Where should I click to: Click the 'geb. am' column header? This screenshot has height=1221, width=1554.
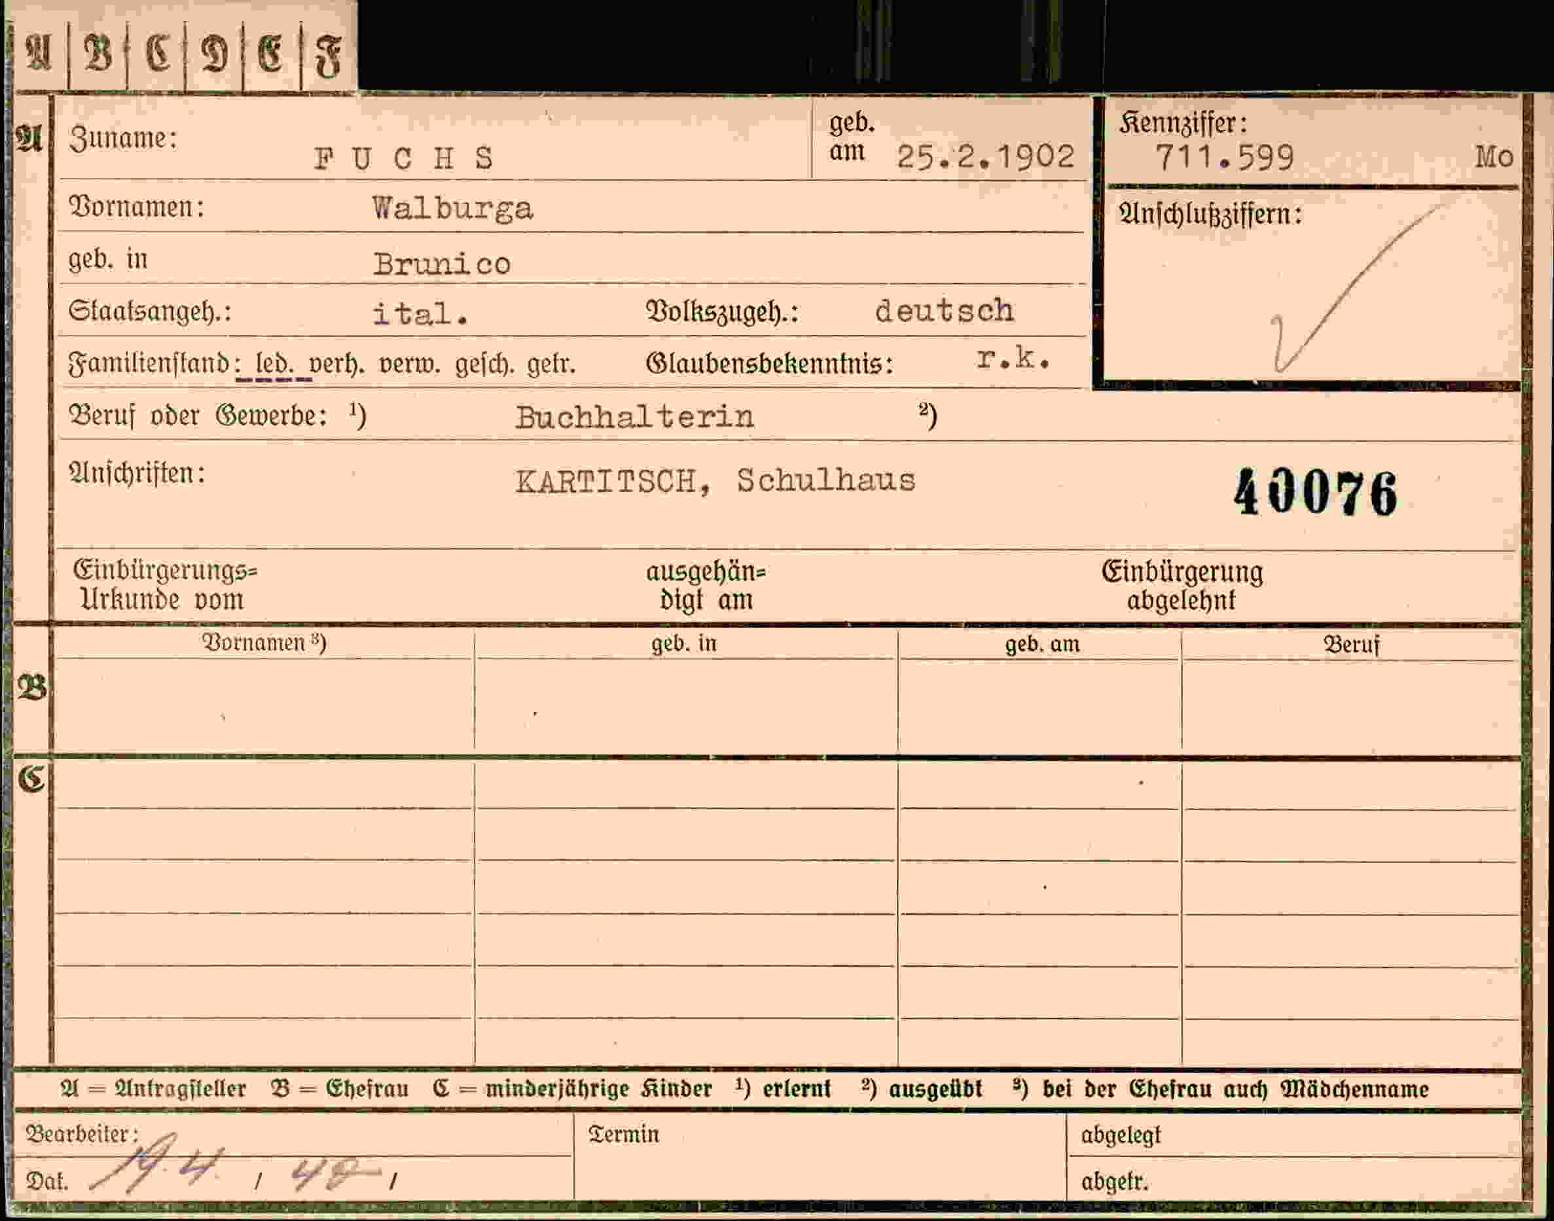tap(1042, 644)
